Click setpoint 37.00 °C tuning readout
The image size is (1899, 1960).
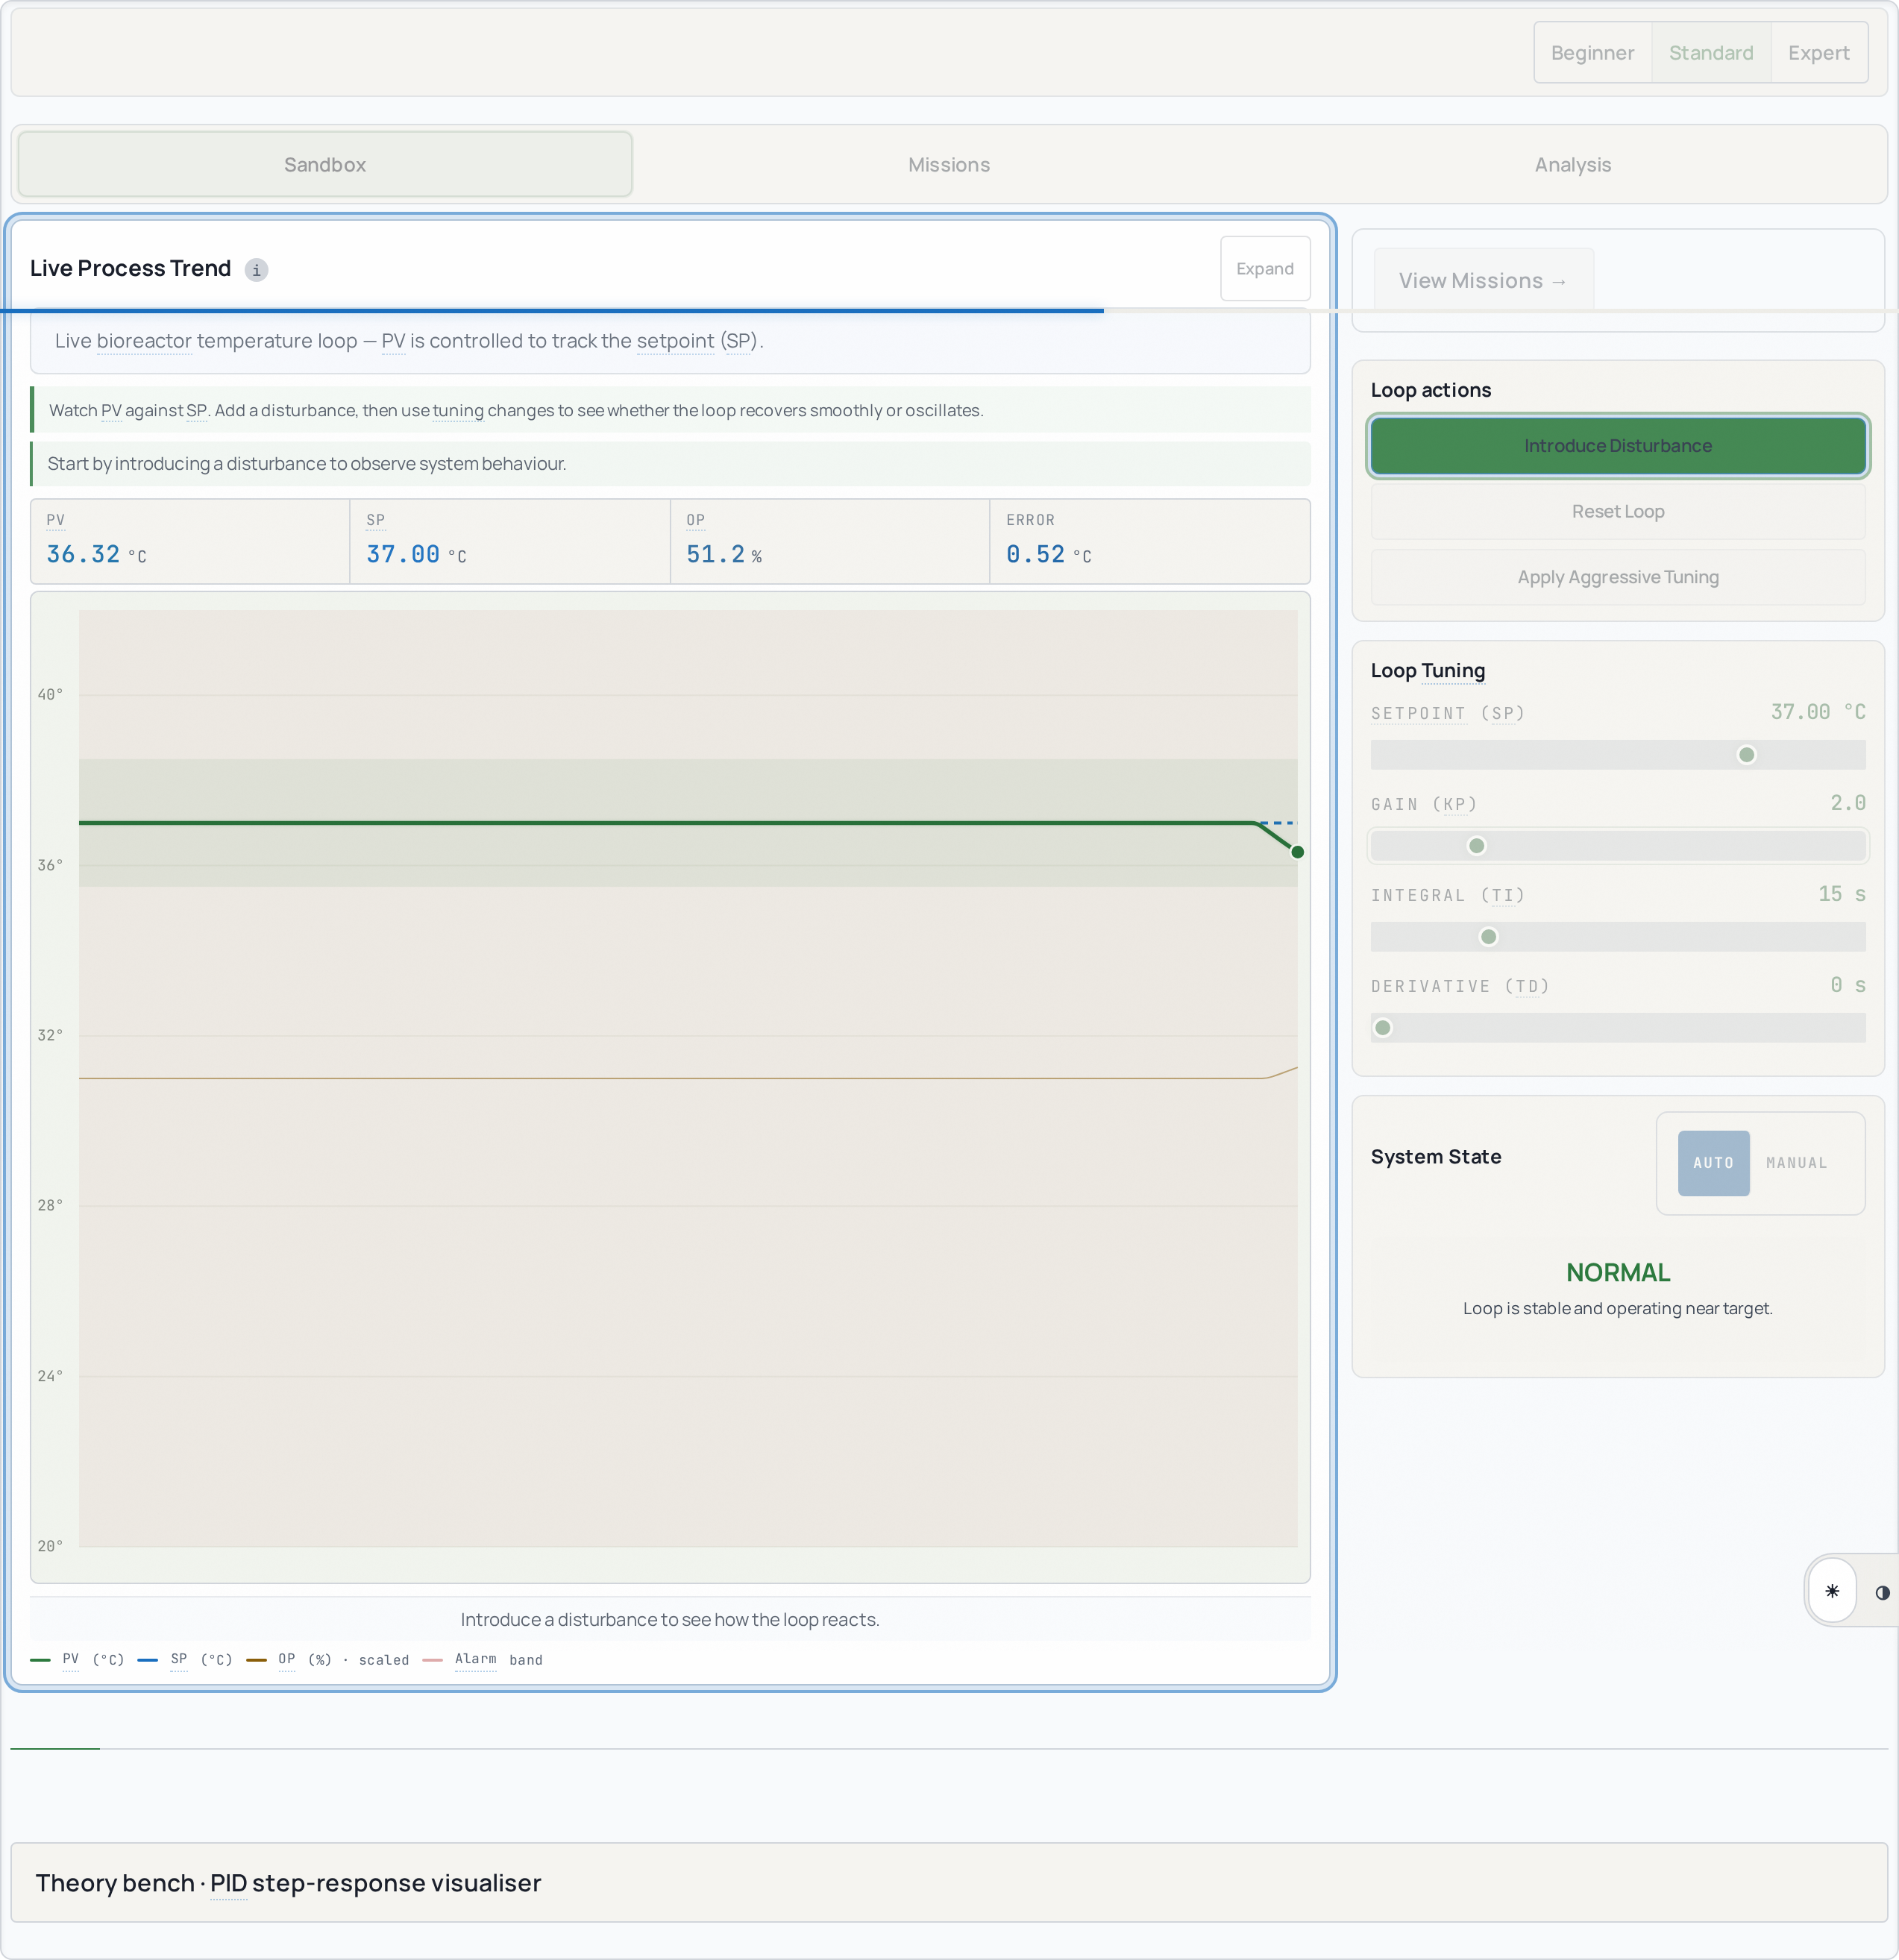[1818, 712]
